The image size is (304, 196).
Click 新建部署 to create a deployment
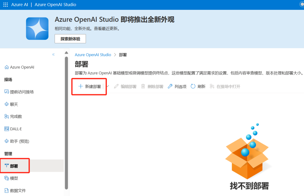[x=90, y=87]
